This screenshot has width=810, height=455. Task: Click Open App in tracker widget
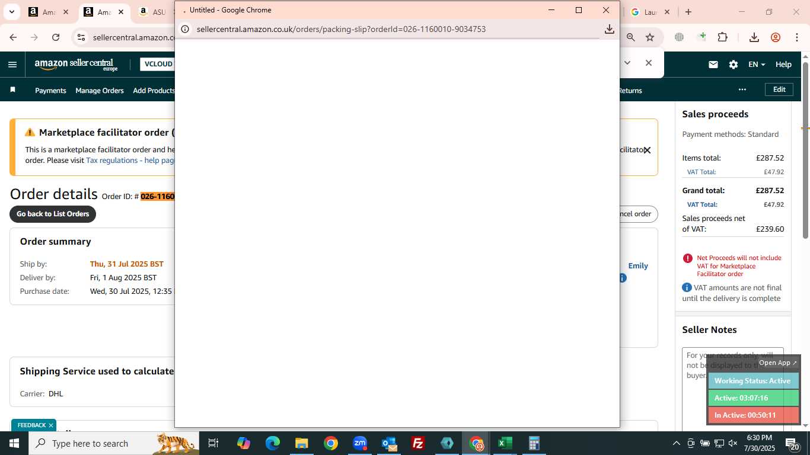(x=778, y=363)
